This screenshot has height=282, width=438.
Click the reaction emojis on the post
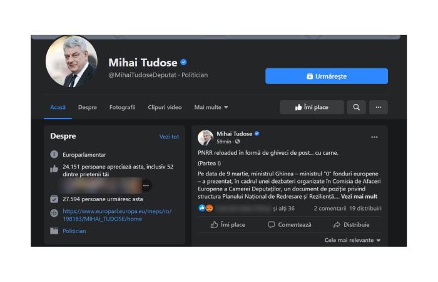point(206,208)
